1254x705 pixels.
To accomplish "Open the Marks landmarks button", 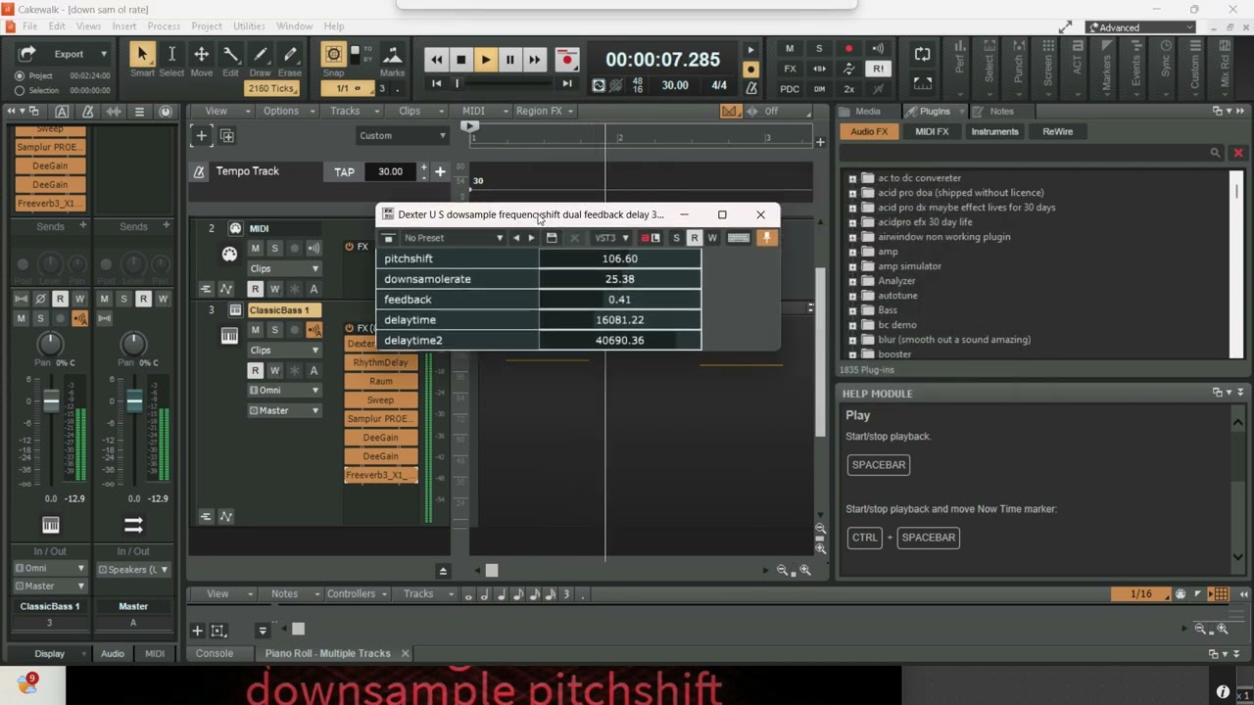I will click(392, 56).
